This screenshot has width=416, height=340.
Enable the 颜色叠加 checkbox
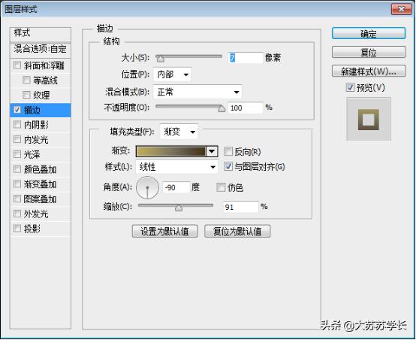coord(17,168)
